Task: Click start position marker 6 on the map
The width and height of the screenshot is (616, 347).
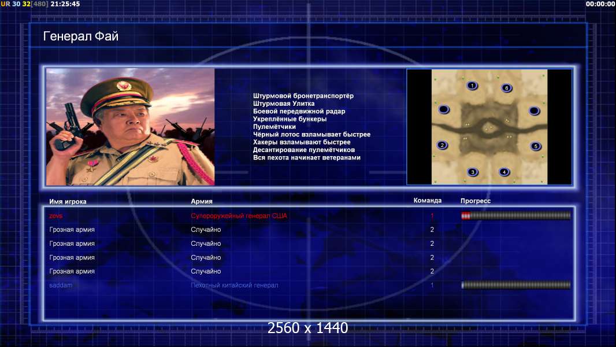Action: (506, 88)
